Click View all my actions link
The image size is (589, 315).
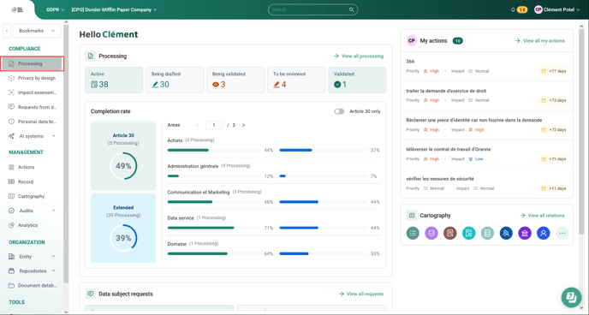point(540,40)
